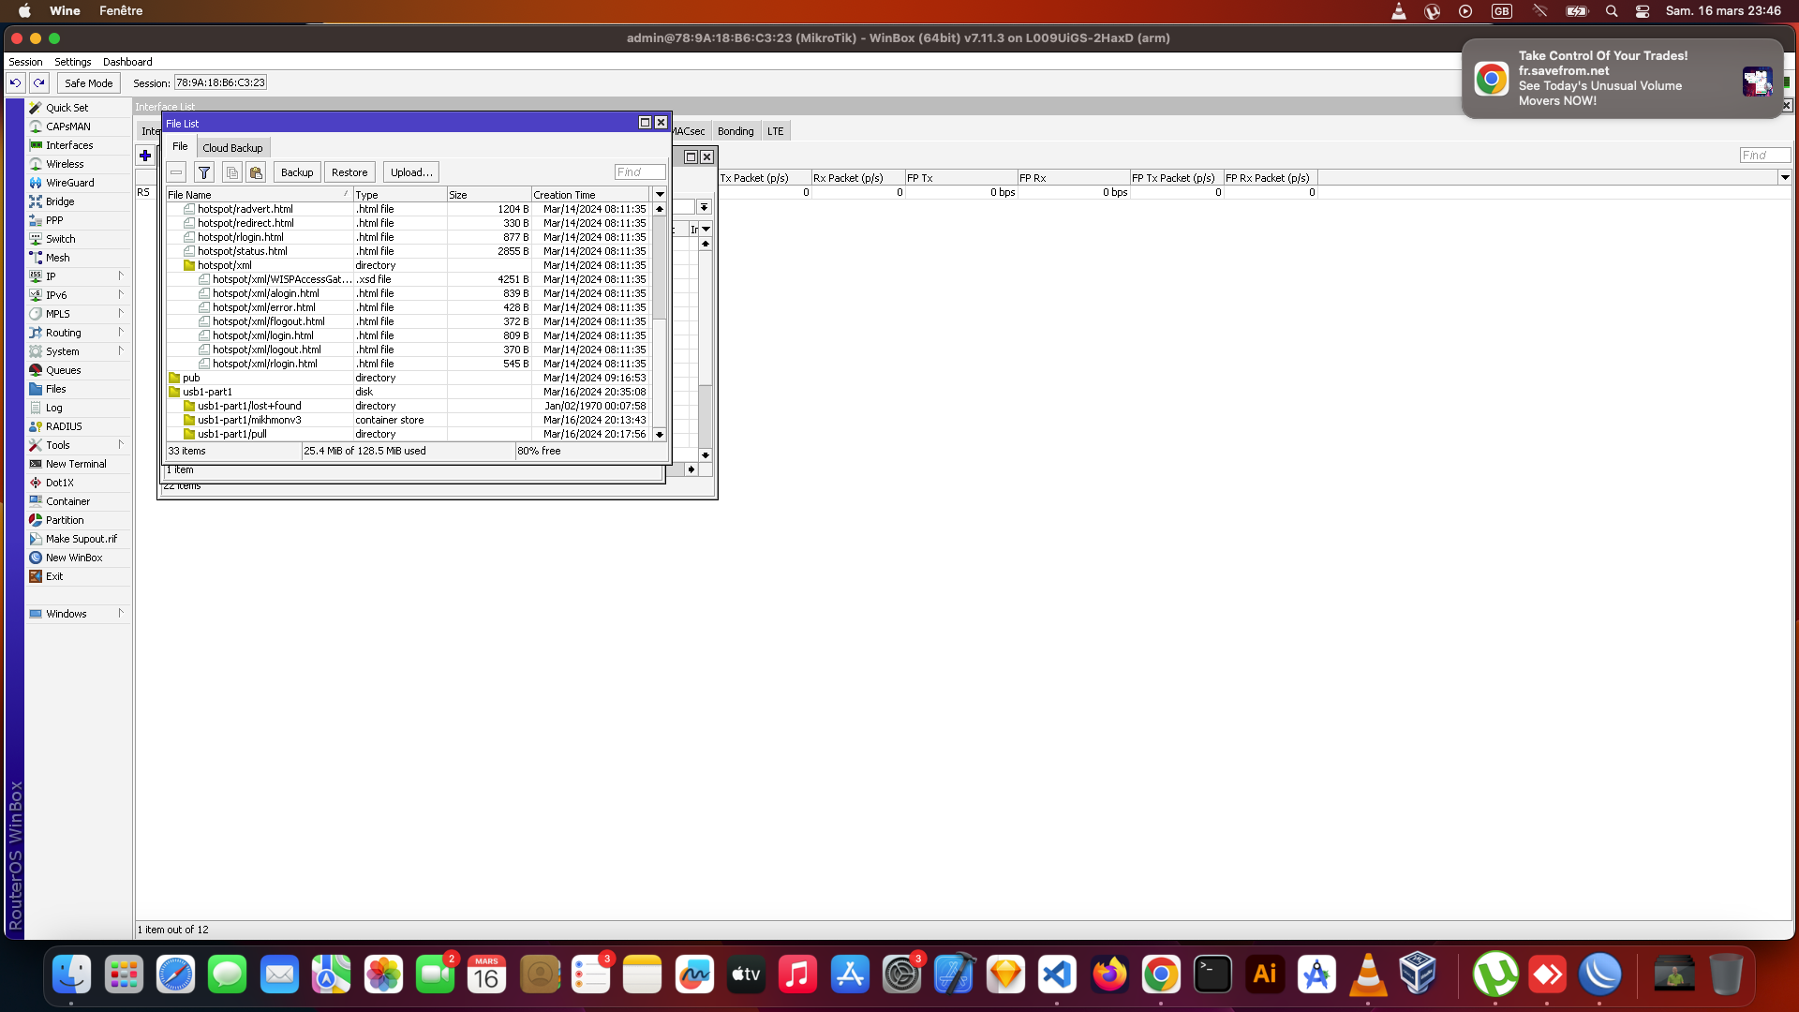Click the Backup button
The height and width of the screenshot is (1012, 1799).
pyautogui.click(x=297, y=172)
